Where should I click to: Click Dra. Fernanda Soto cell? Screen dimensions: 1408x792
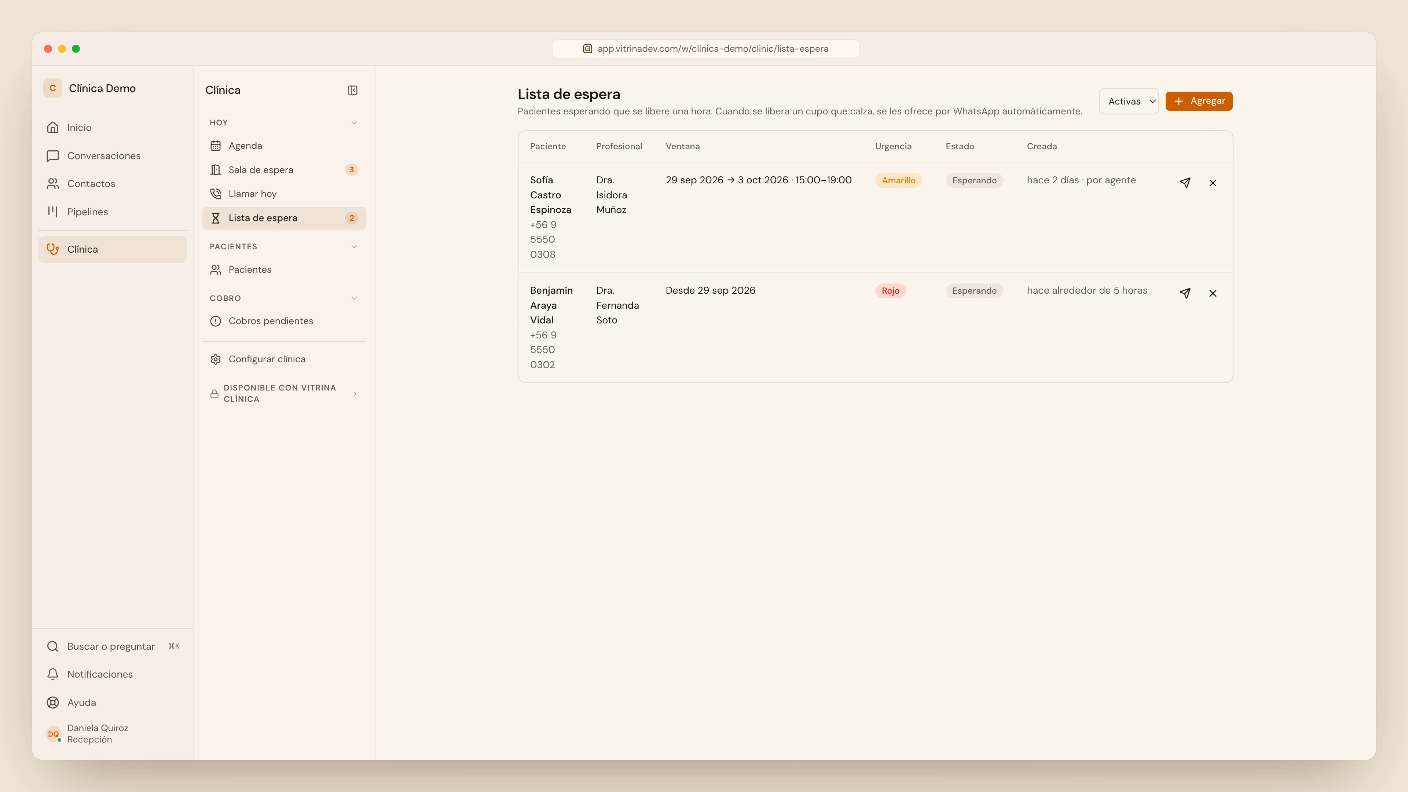coord(617,305)
